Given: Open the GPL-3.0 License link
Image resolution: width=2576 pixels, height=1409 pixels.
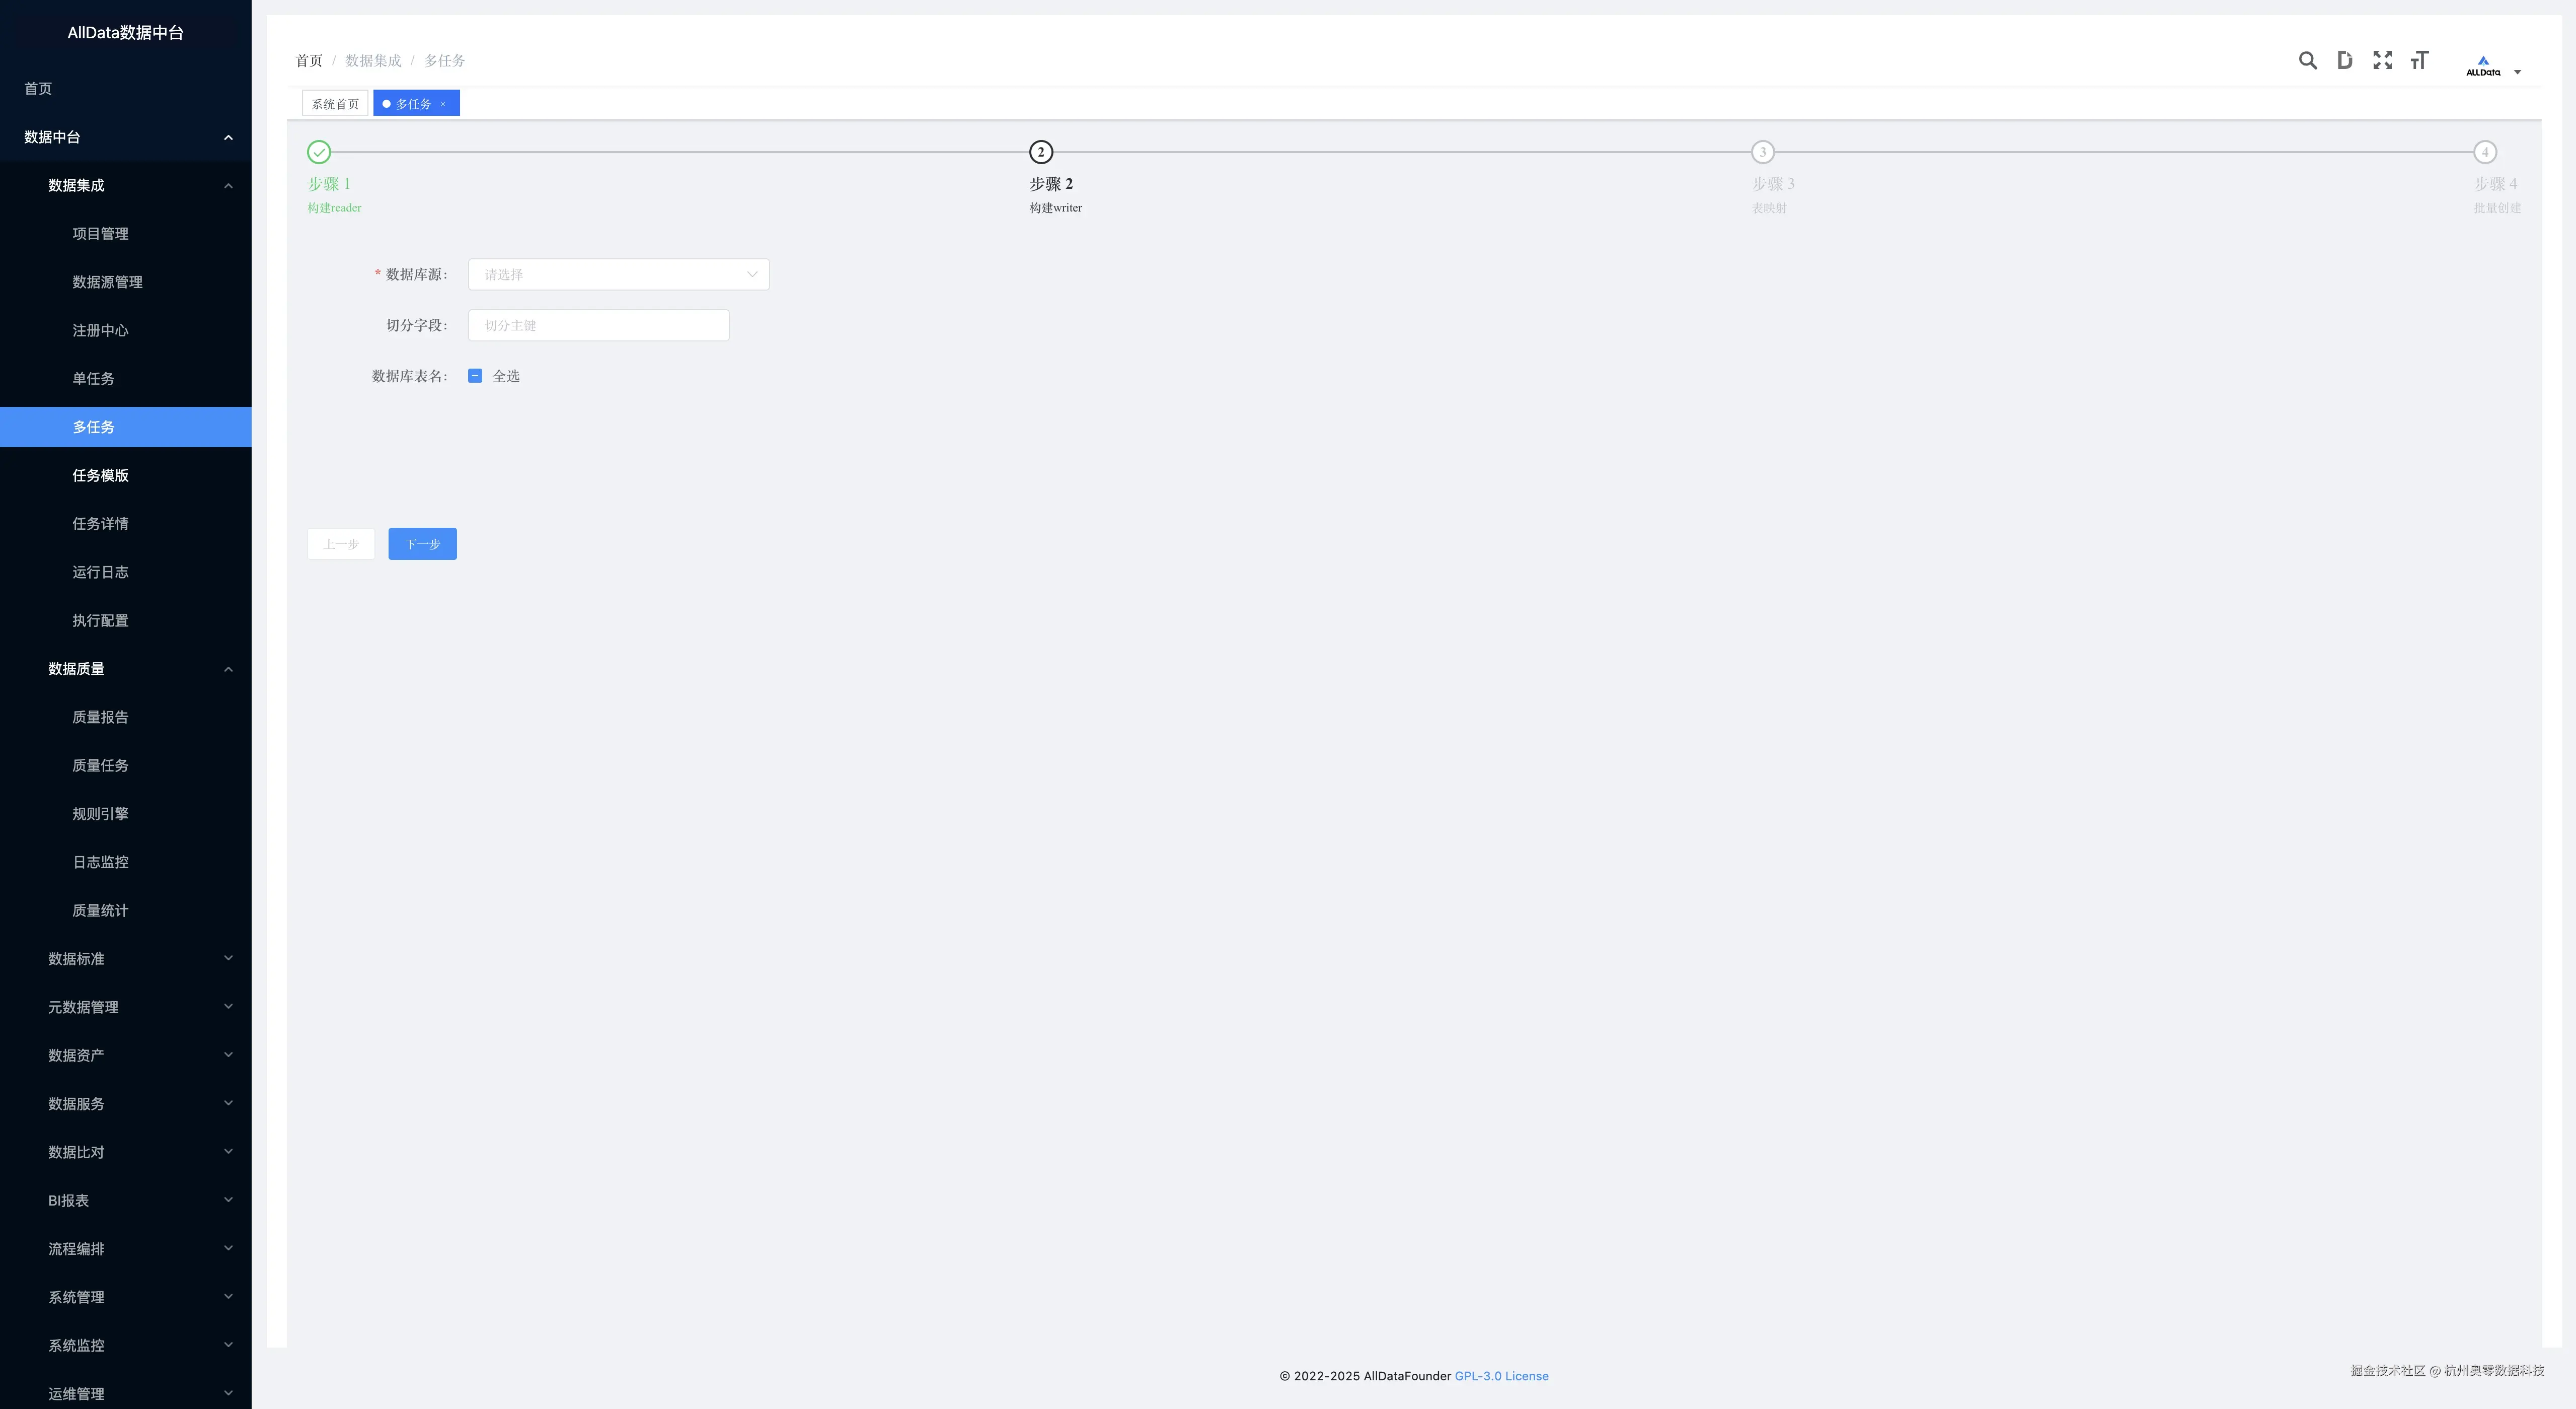Looking at the screenshot, I should click(1501, 1376).
